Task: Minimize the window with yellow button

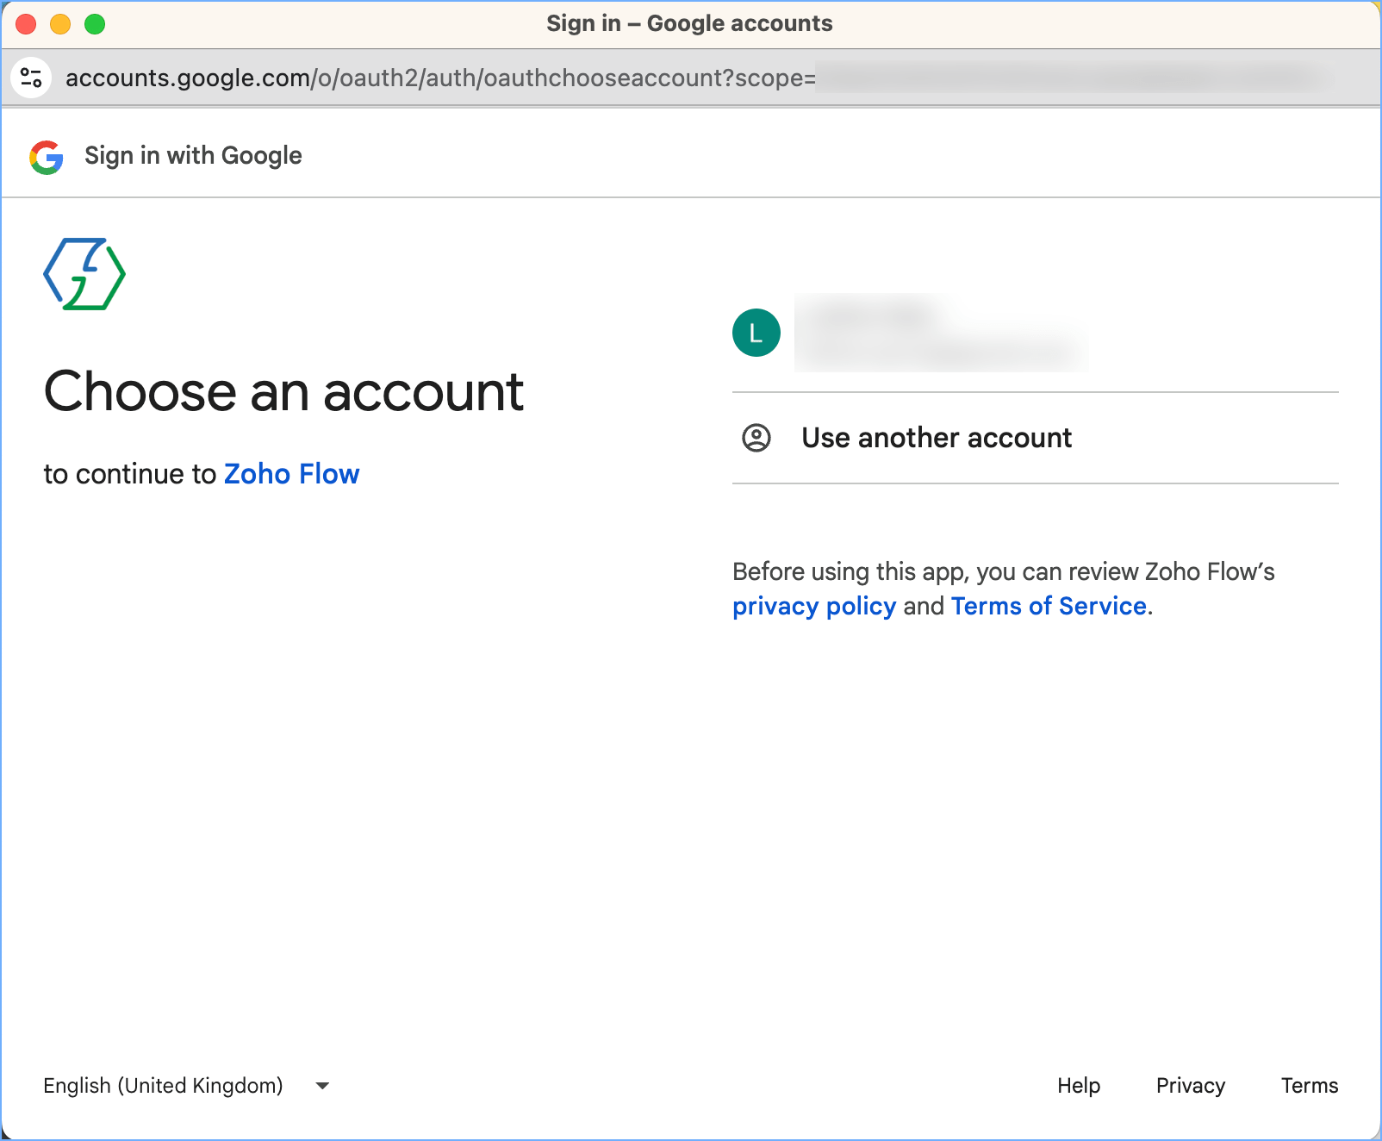Action: point(60,24)
